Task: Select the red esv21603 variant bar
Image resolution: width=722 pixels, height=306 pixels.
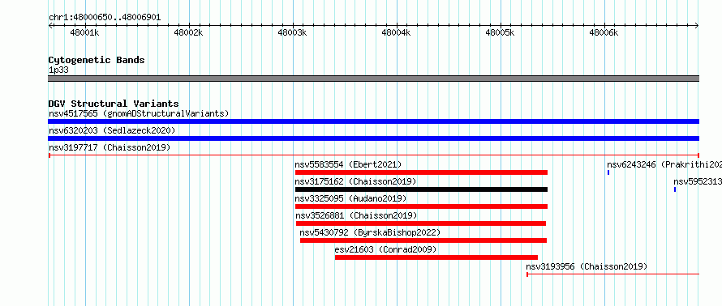Action: pos(436,257)
